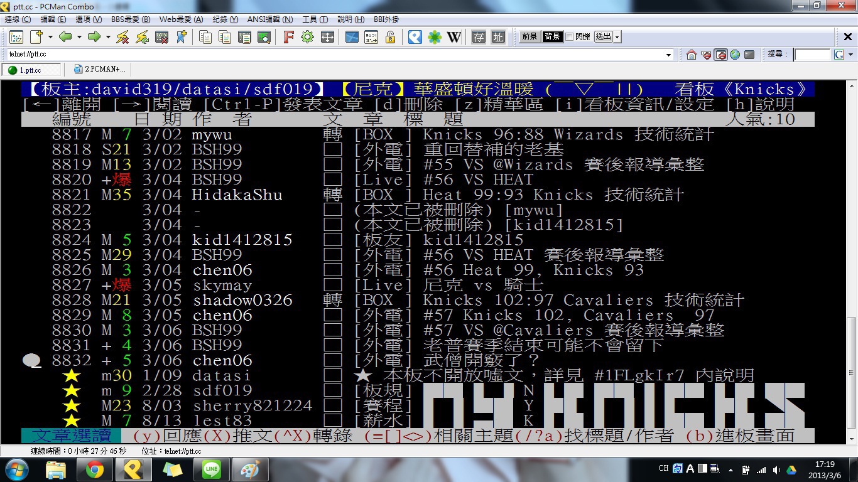Viewport: 858px width, 482px height.
Task: Open the address bar dropdown list
Action: pos(669,55)
